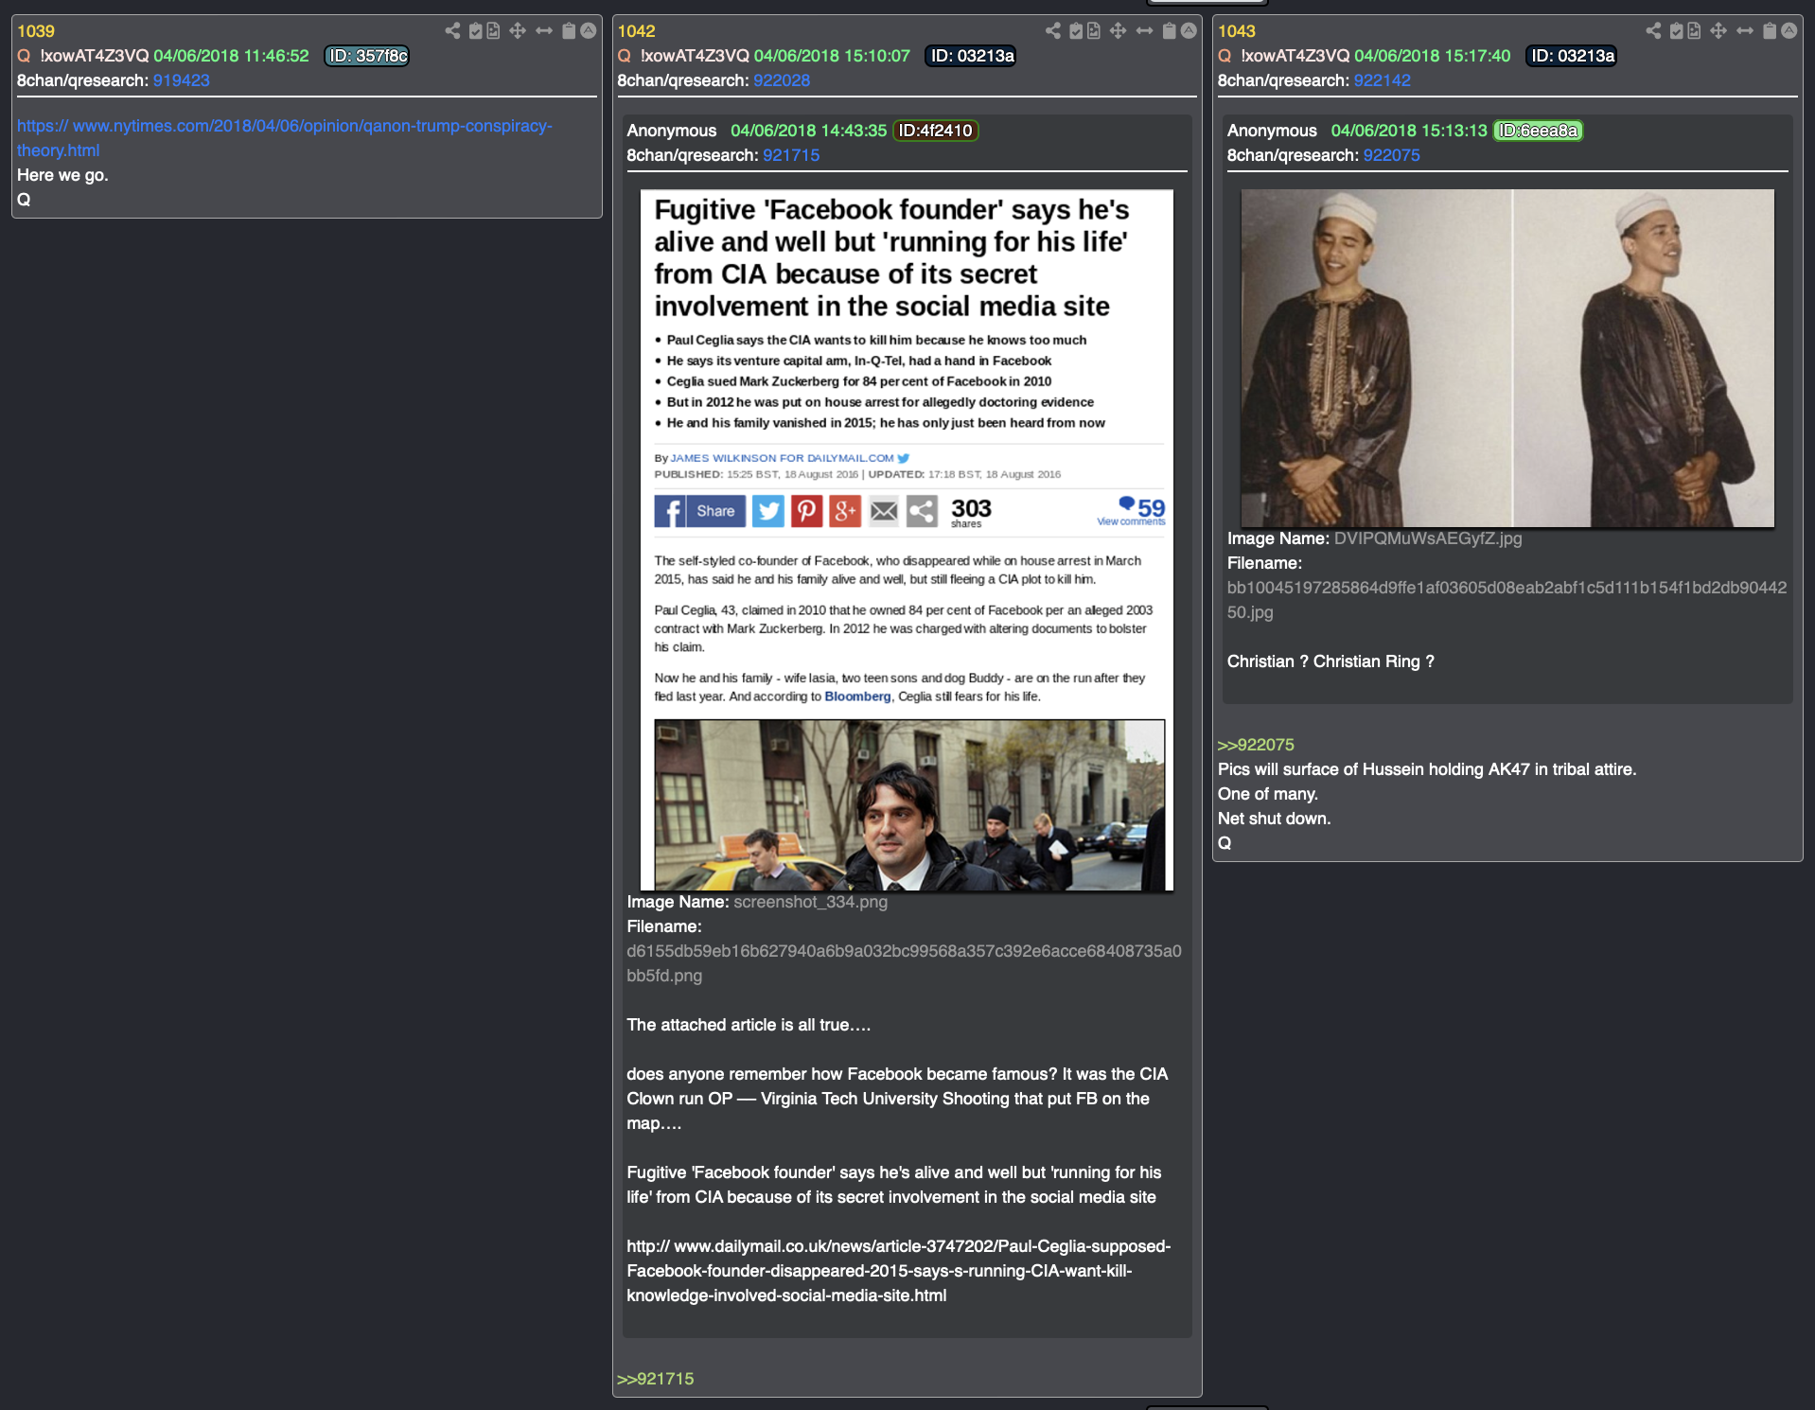
Task: Open Anonymous post link 921715
Action: point(791,155)
